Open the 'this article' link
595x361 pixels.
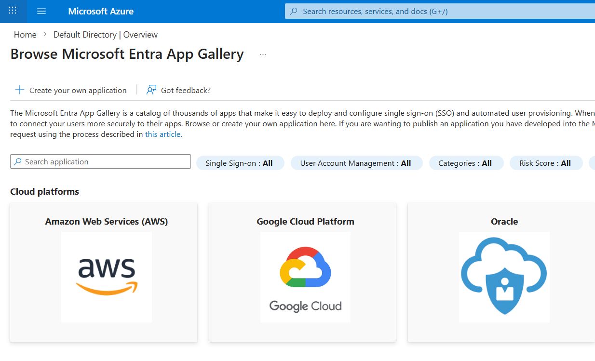click(163, 134)
